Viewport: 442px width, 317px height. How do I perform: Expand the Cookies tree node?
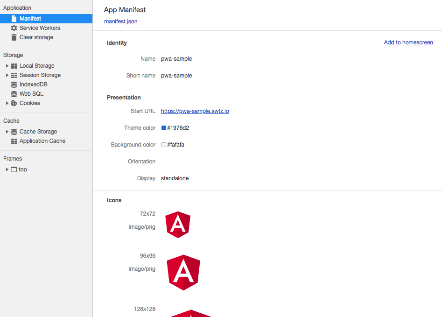7,103
